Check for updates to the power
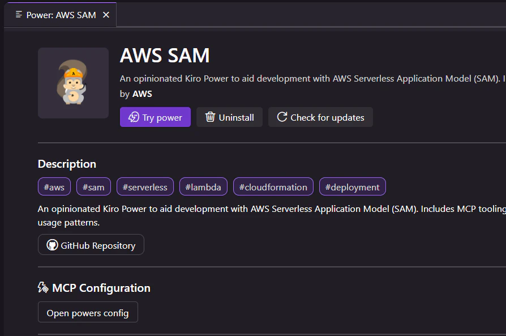The width and height of the screenshot is (506, 336). click(320, 117)
